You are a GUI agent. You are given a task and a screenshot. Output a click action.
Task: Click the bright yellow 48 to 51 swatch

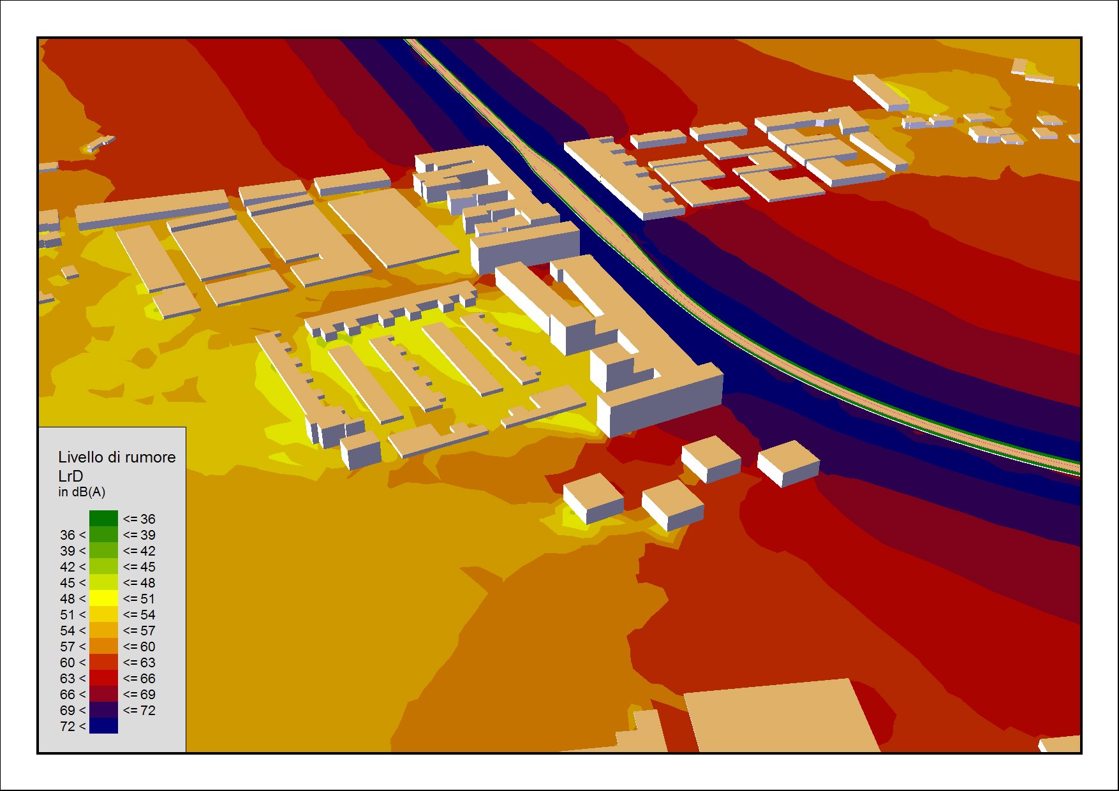103,598
